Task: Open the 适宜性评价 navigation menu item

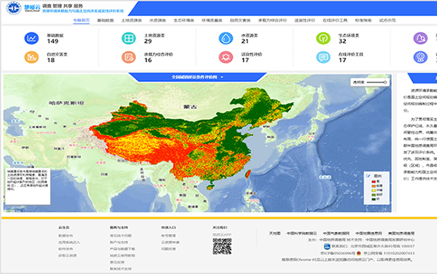Action: coord(304,20)
